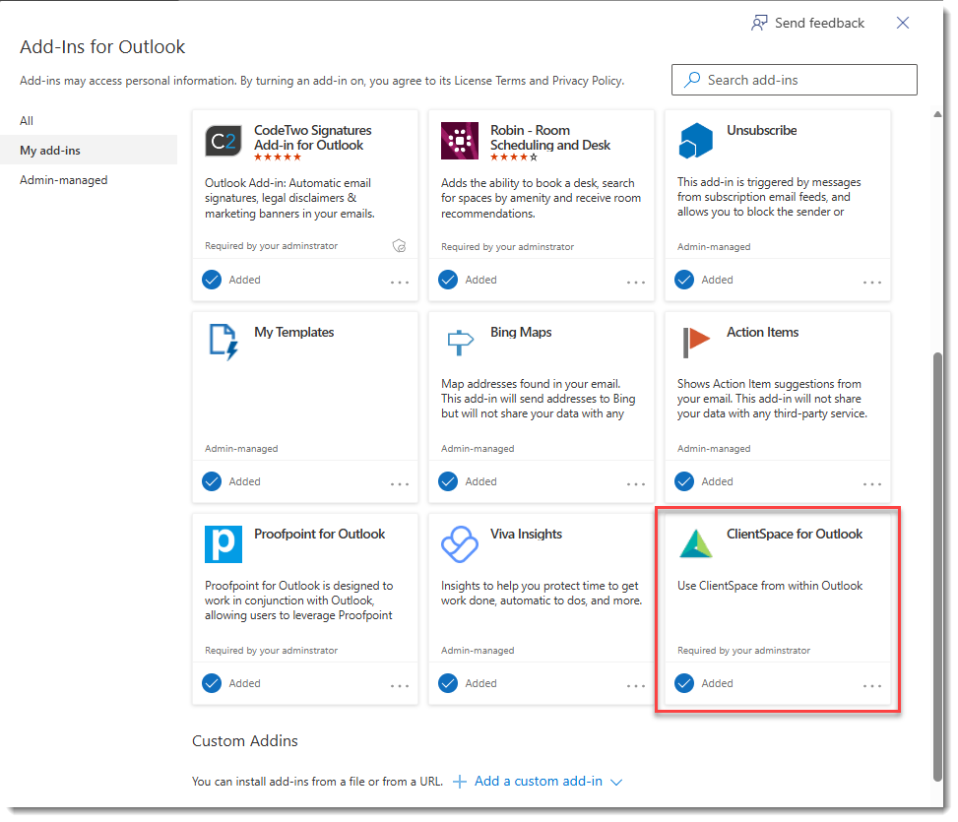Click the Send feedback button

[807, 23]
